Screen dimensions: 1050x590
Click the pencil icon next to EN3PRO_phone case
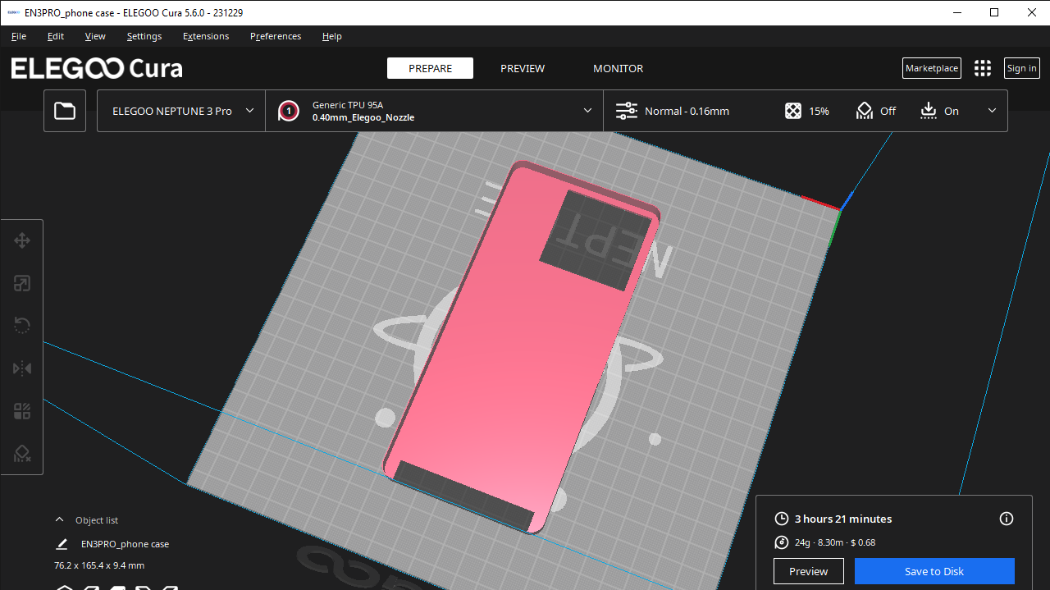point(62,544)
